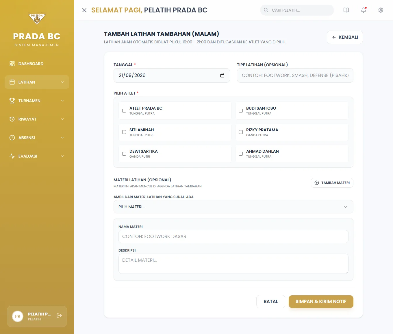Expand the Absensi menu chevron
Image resolution: width=393 pixels, height=334 pixels.
pyautogui.click(x=62, y=138)
